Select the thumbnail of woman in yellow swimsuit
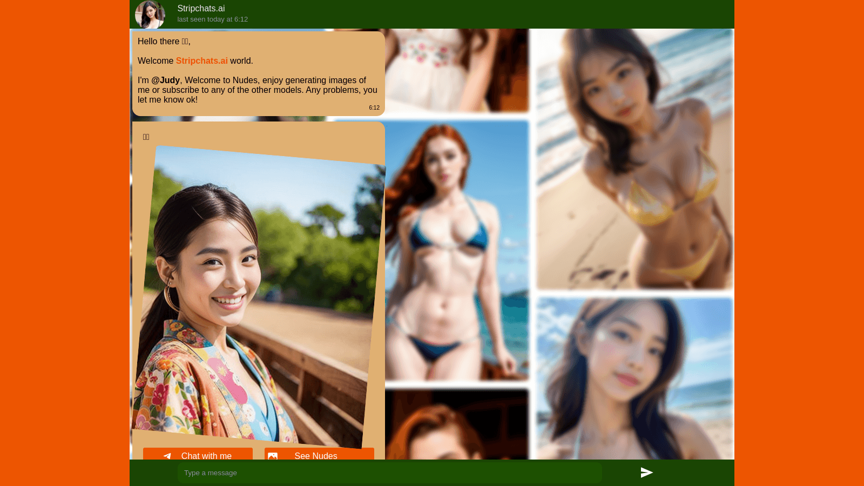This screenshot has width=864, height=486. coord(634,159)
